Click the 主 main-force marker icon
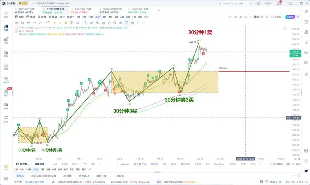 click(x=54, y=23)
